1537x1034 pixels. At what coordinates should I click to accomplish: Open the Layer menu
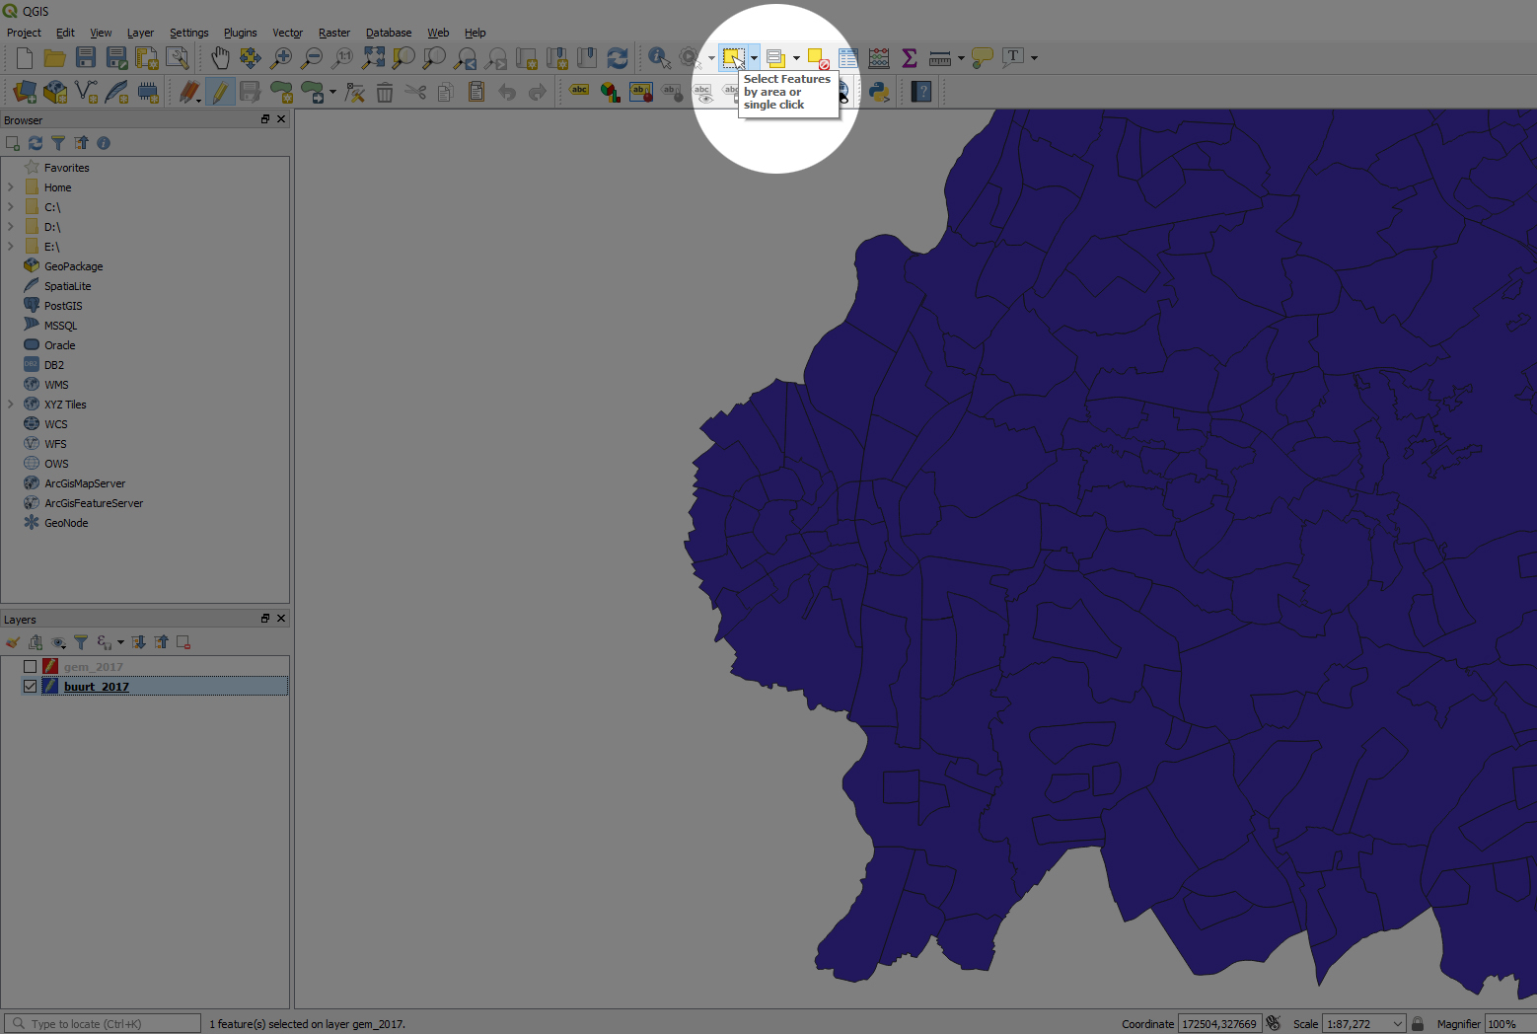(x=140, y=33)
